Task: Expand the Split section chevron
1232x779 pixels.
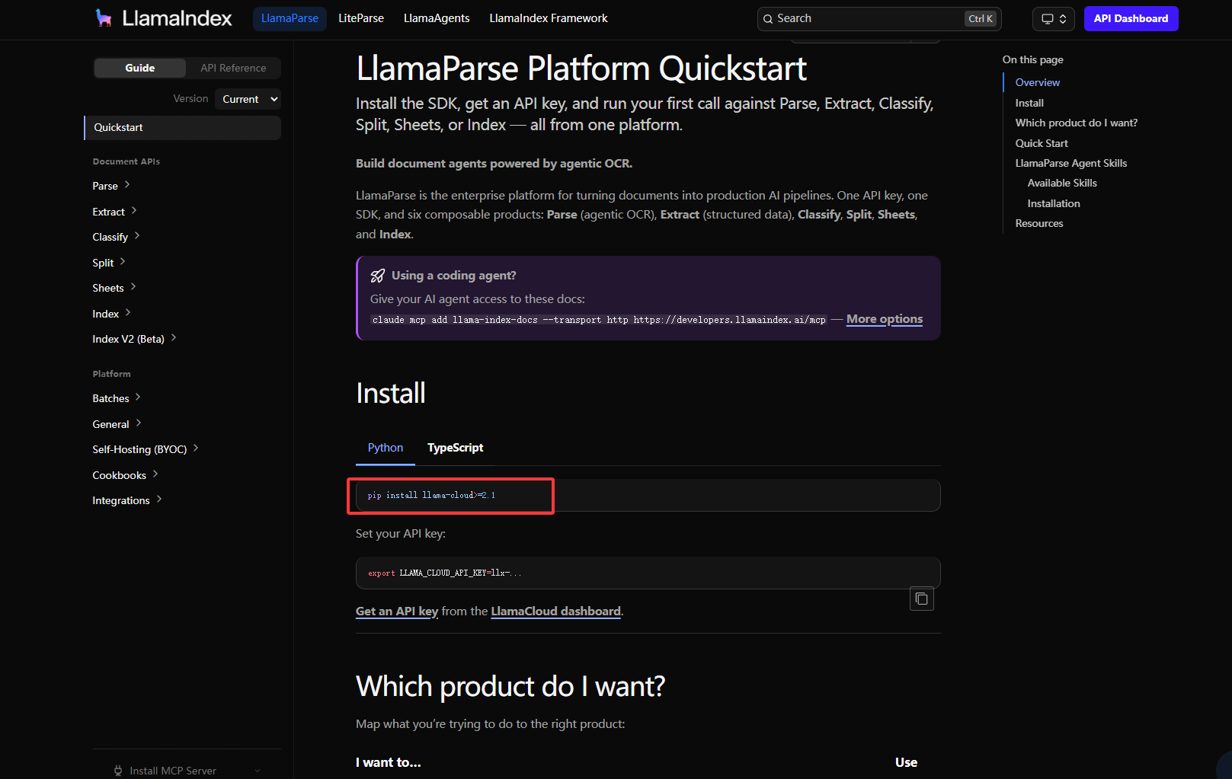Action: coord(123,262)
